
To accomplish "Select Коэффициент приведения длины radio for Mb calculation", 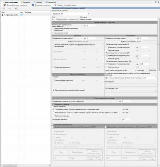I will coord(106,64).
